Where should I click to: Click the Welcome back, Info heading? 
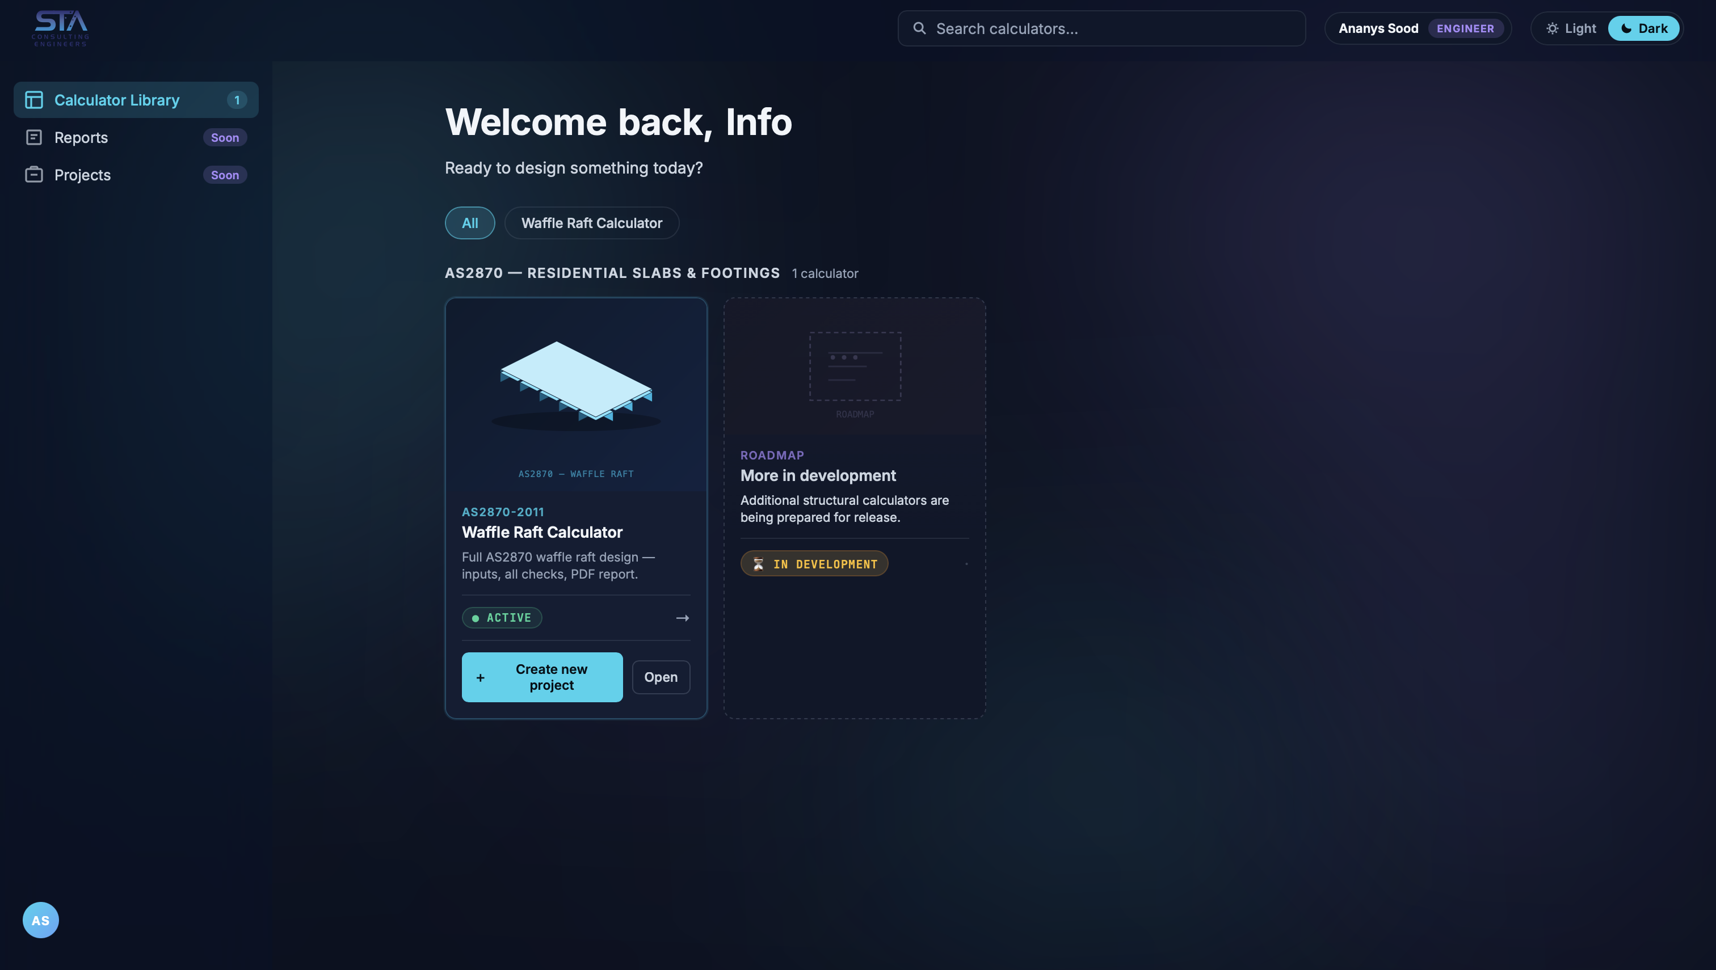tap(619, 123)
